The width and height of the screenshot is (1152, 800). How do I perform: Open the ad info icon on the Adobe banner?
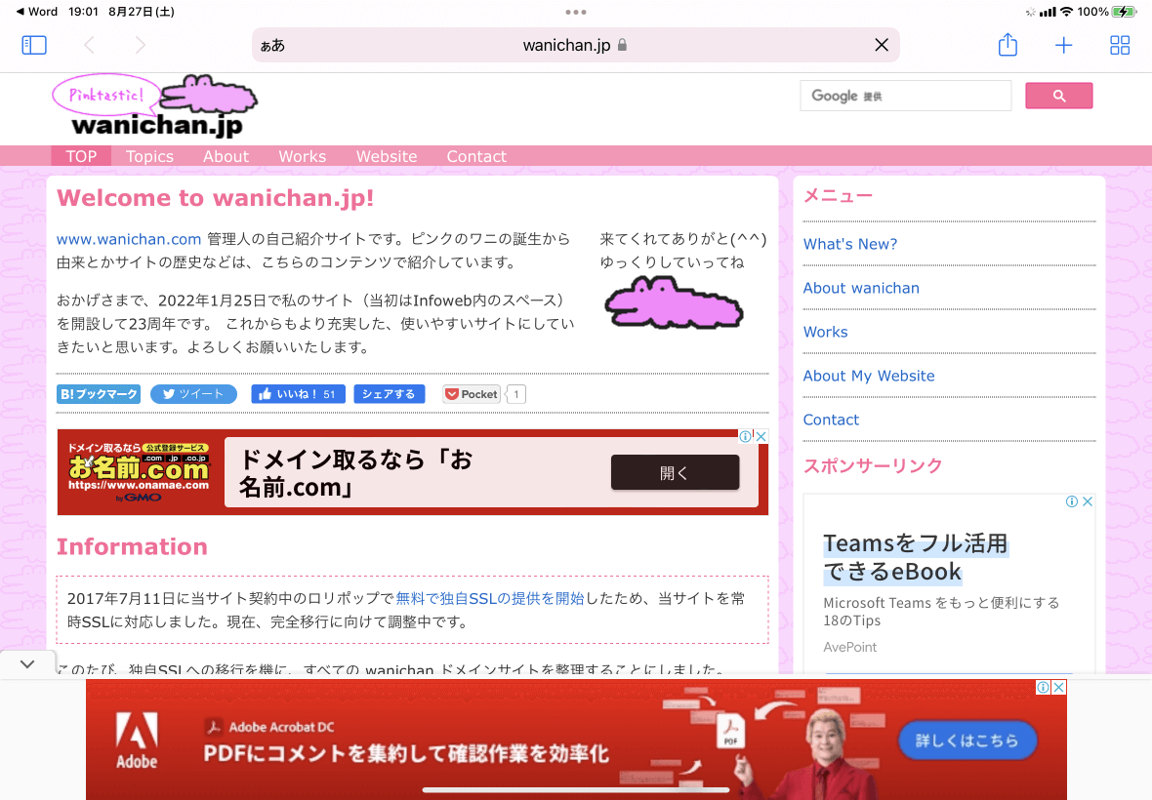tap(1044, 687)
